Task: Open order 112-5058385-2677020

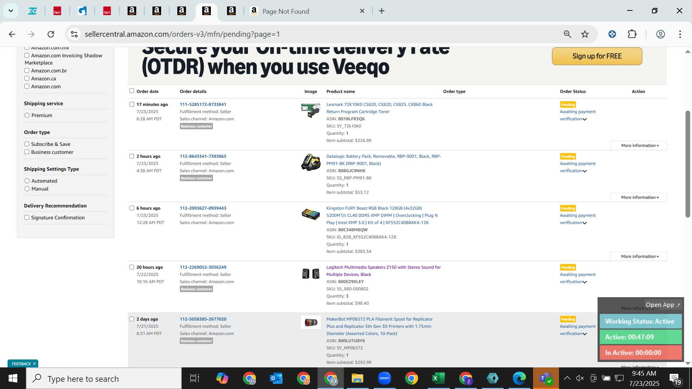Action: pyautogui.click(x=203, y=319)
